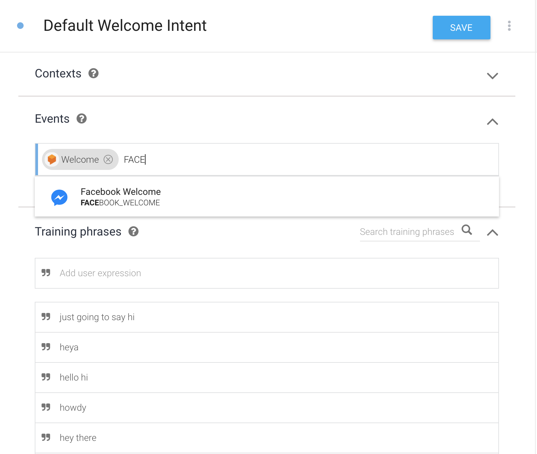Select the Facebook Welcome suggestion
537x454 pixels.
pyautogui.click(x=121, y=197)
